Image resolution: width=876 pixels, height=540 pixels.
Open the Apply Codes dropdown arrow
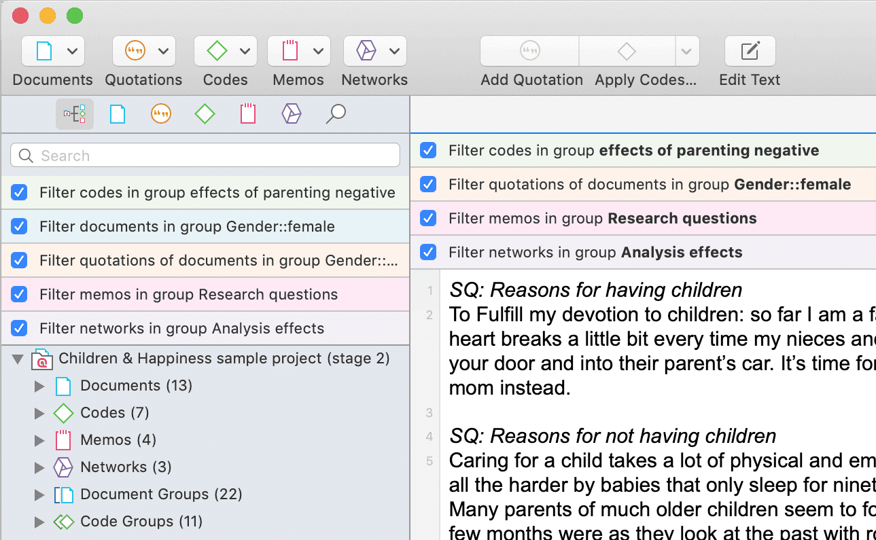click(x=687, y=51)
